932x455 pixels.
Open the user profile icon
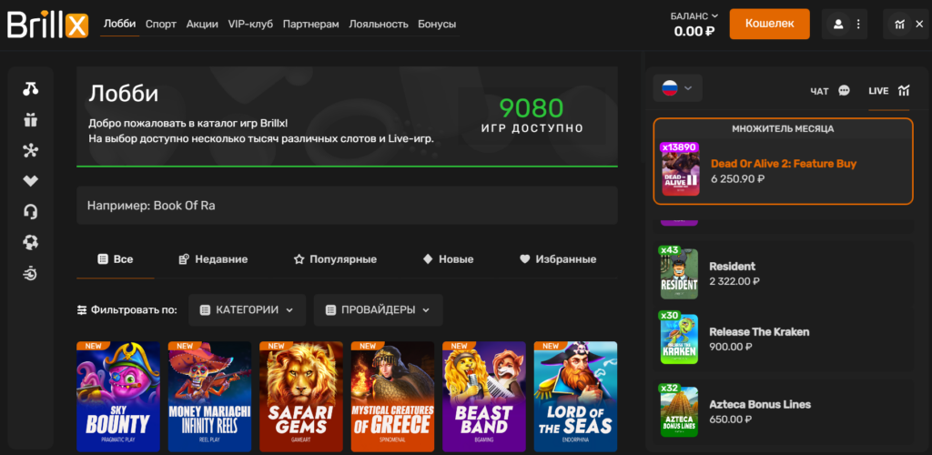tap(838, 25)
